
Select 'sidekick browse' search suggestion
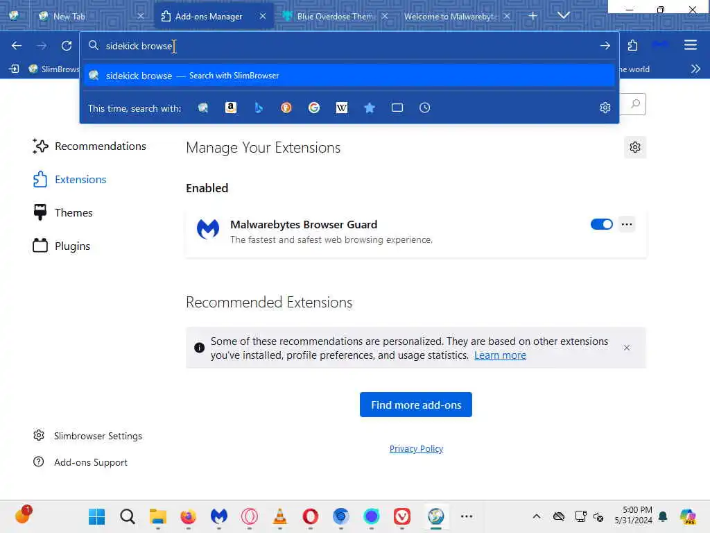349,76
